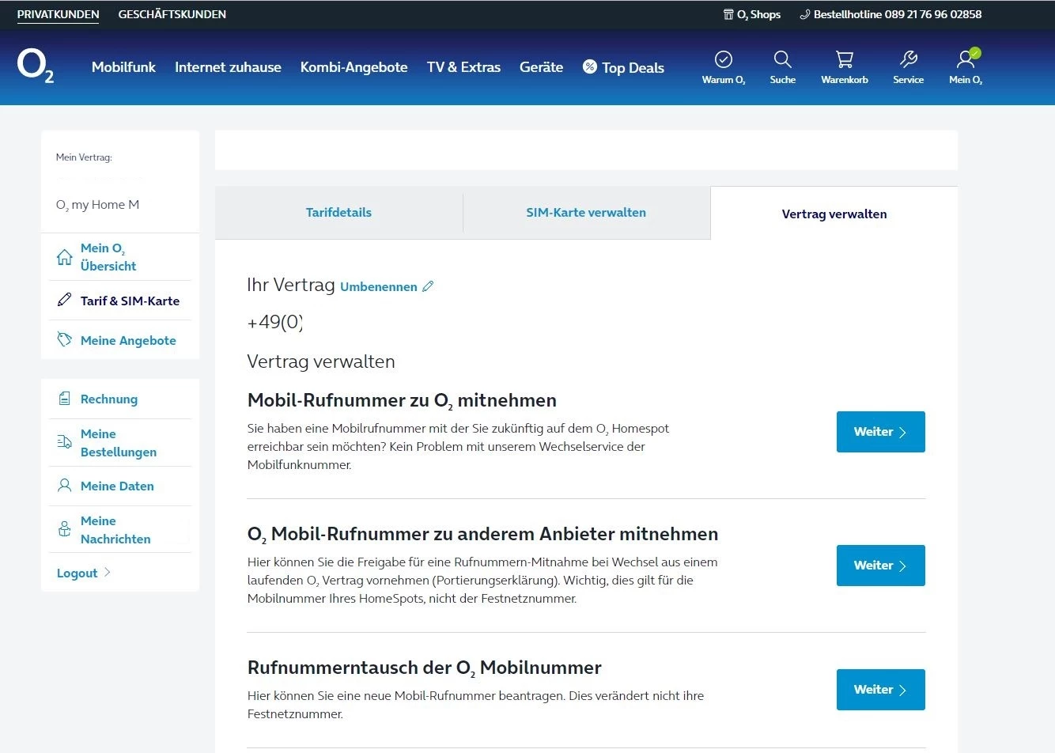Click the person icon beside Meine Daten
Image resolution: width=1055 pixels, height=753 pixels.
click(65, 486)
